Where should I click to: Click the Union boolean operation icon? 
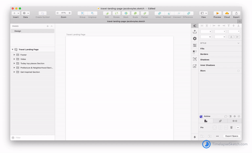click(x=160, y=13)
